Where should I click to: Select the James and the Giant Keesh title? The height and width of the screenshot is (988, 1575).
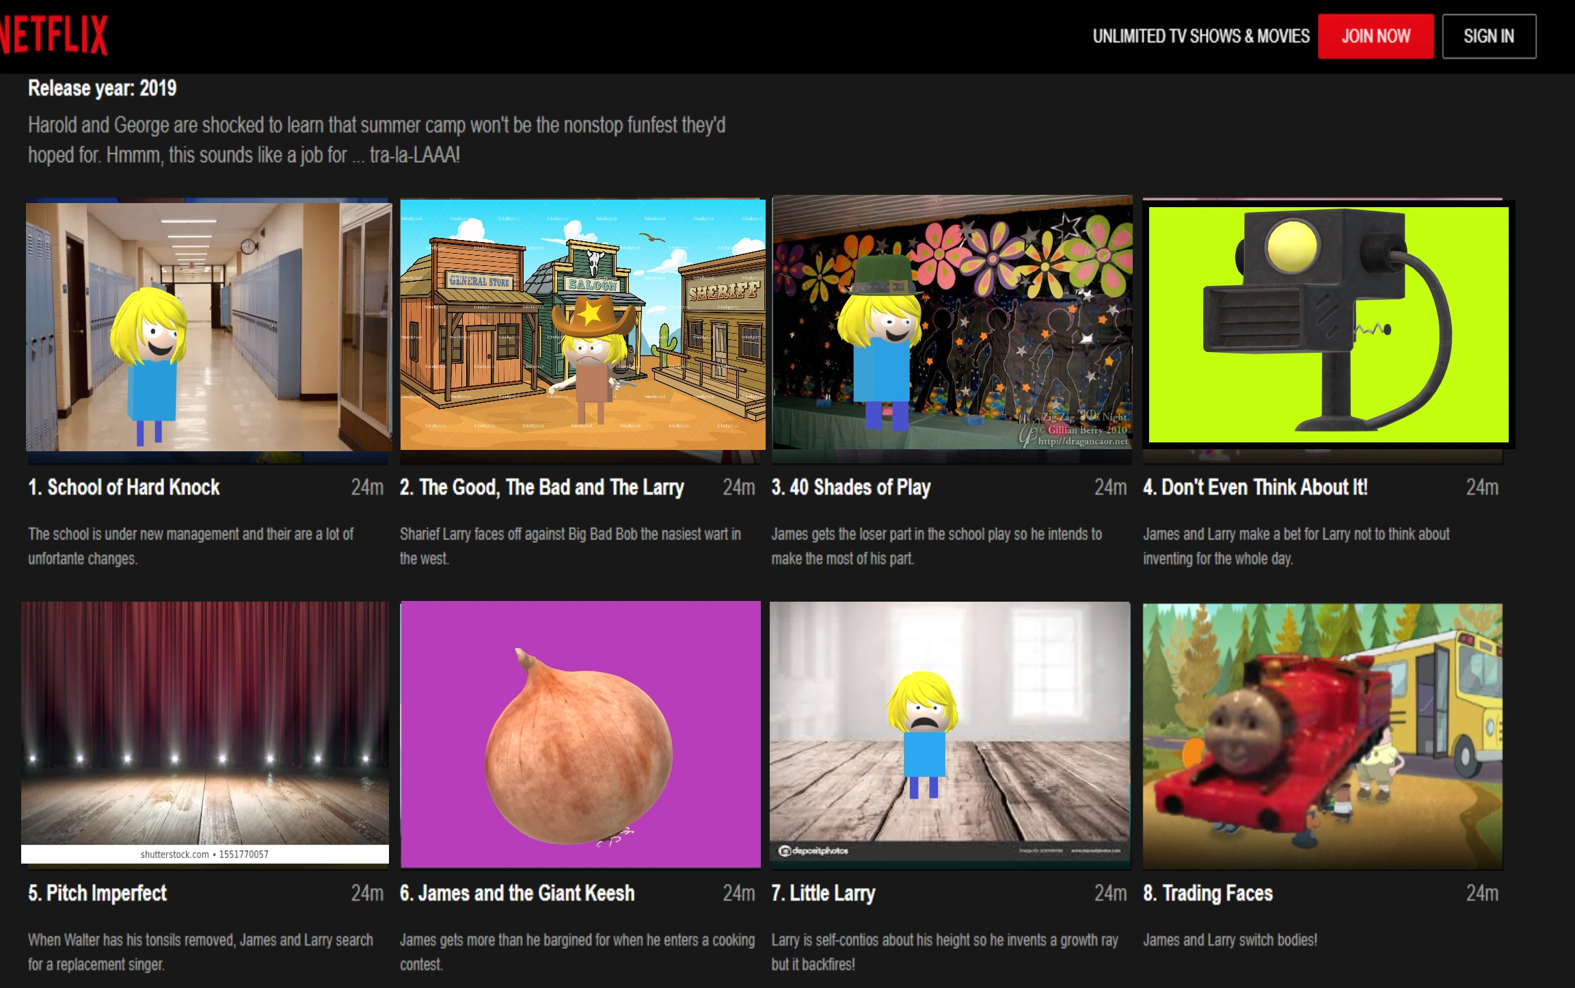tap(517, 893)
